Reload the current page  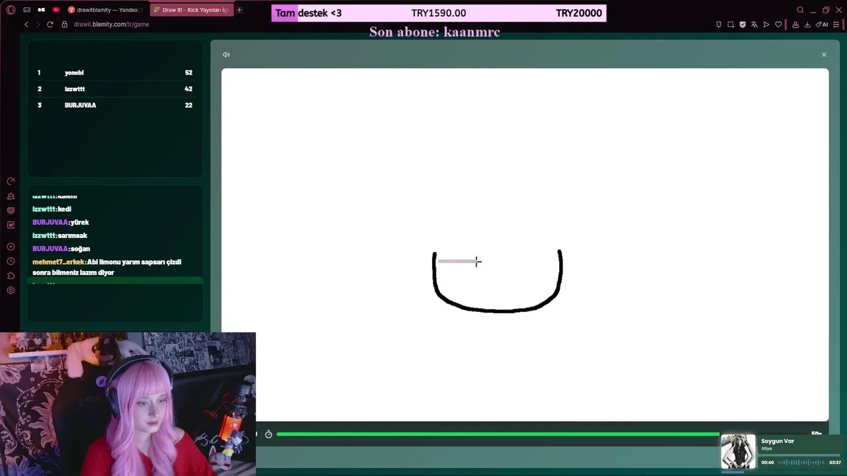(50, 24)
